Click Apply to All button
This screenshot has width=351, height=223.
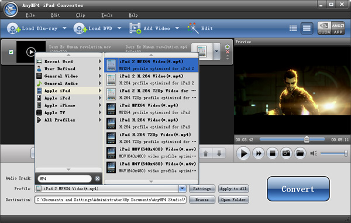point(233,188)
